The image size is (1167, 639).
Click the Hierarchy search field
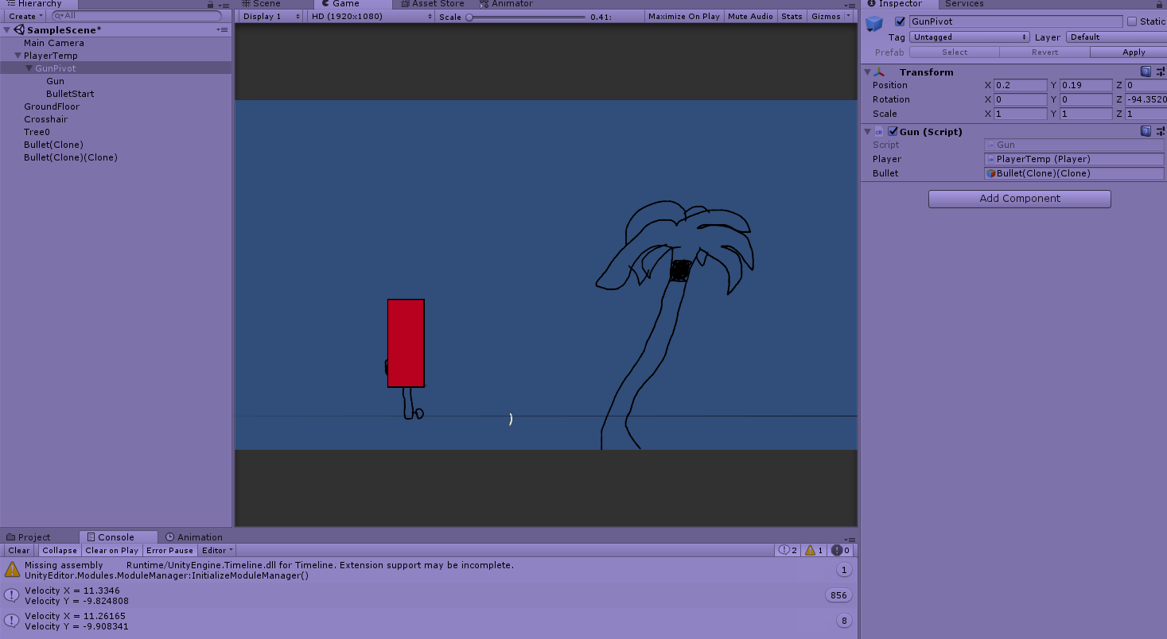[x=136, y=15]
